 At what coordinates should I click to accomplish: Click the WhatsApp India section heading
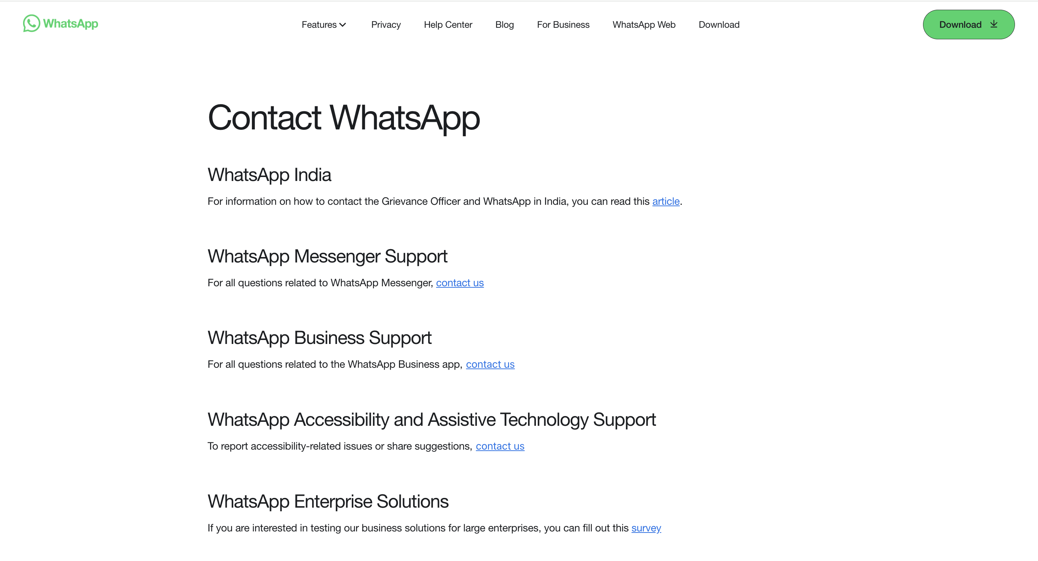269,175
